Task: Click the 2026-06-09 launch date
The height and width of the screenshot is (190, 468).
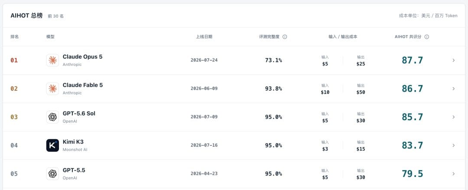Action: pos(204,88)
